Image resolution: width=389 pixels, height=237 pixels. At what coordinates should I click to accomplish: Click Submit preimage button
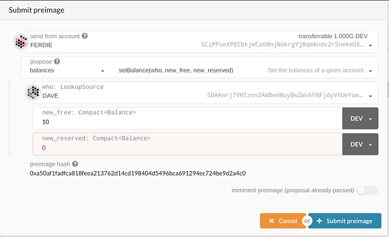345,221
